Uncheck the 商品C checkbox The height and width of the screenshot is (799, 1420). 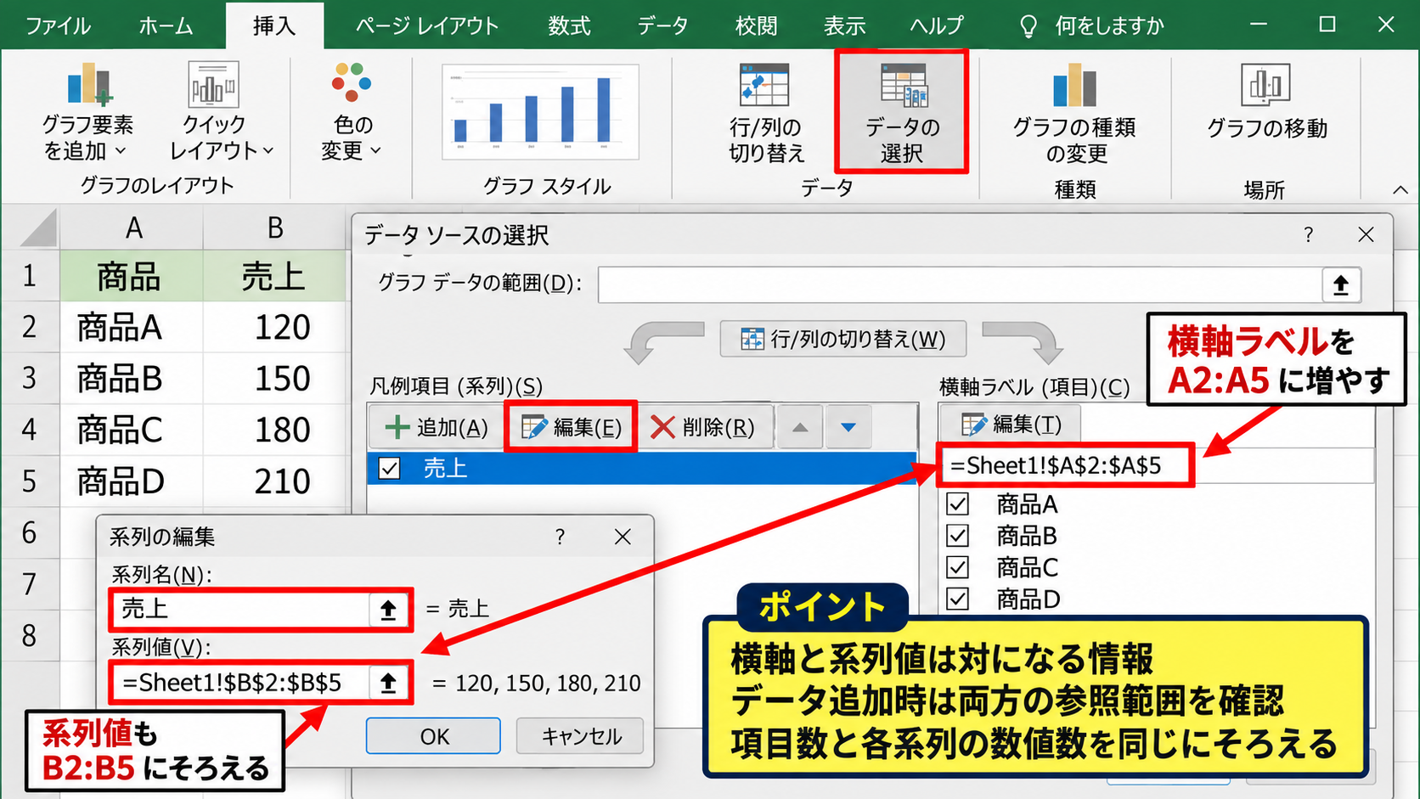coord(958,567)
